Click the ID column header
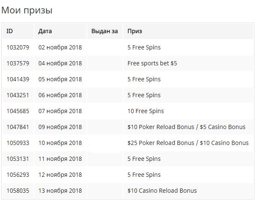Screen dimensions: 257x204 (10, 31)
